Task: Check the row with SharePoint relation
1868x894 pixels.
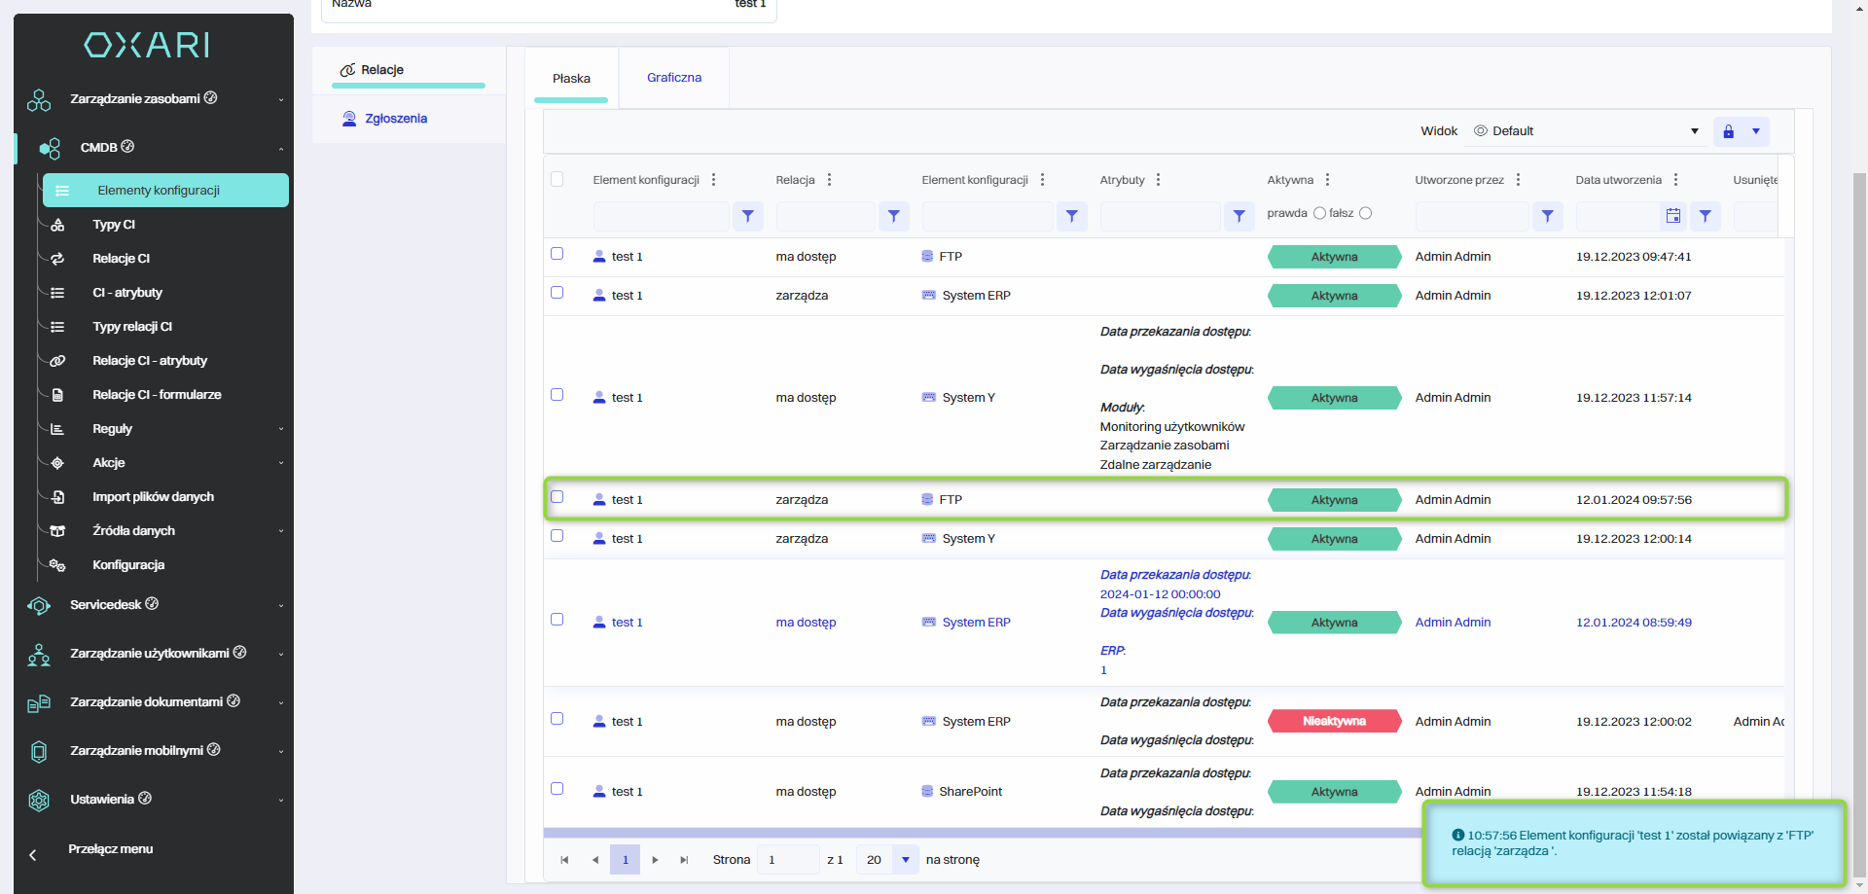Action: pos(557,789)
